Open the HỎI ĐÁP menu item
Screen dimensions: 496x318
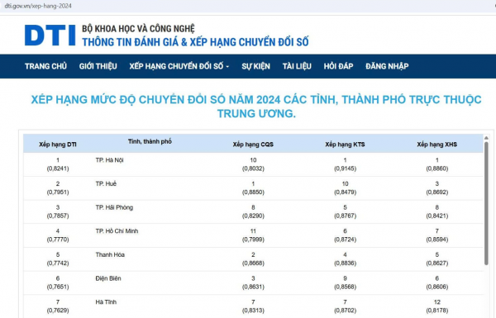coord(338,66)
